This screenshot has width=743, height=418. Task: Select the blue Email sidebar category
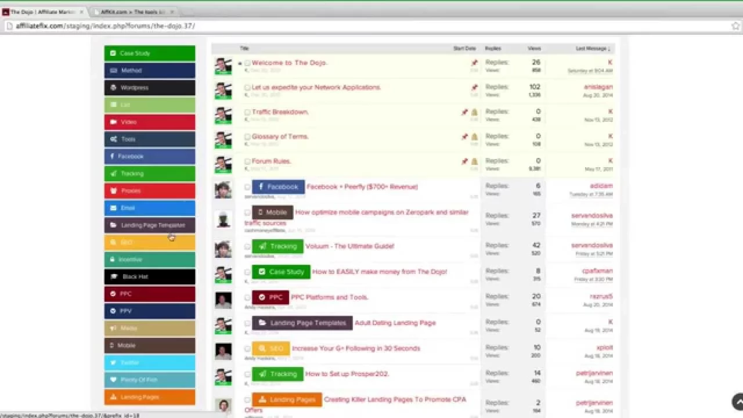coord(150,208)
